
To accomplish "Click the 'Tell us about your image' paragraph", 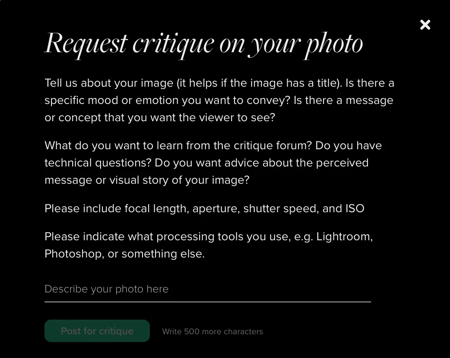I will 219,100.
